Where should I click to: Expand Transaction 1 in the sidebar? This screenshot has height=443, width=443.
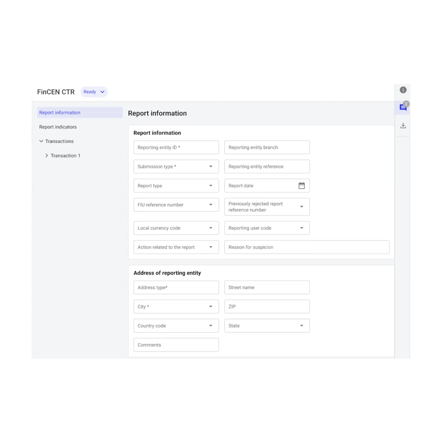[x=47, y=155]
